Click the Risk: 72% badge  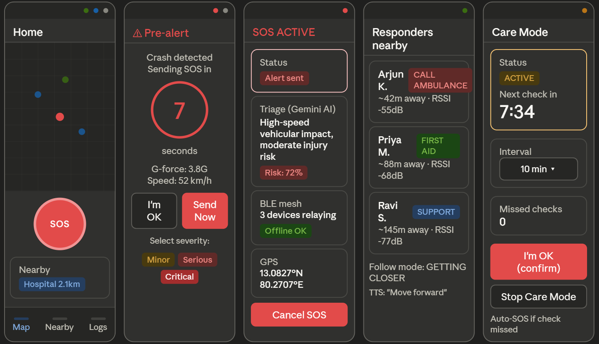point(284,173)
